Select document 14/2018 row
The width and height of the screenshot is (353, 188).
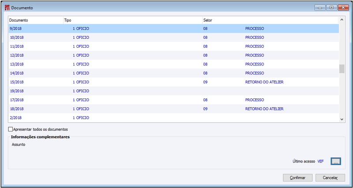pos(173,73)
